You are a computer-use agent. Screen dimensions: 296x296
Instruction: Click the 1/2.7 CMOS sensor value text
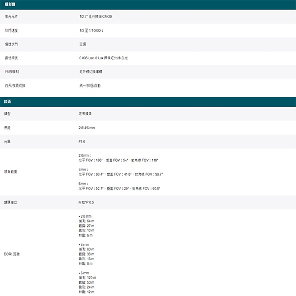tap(95, 17)
